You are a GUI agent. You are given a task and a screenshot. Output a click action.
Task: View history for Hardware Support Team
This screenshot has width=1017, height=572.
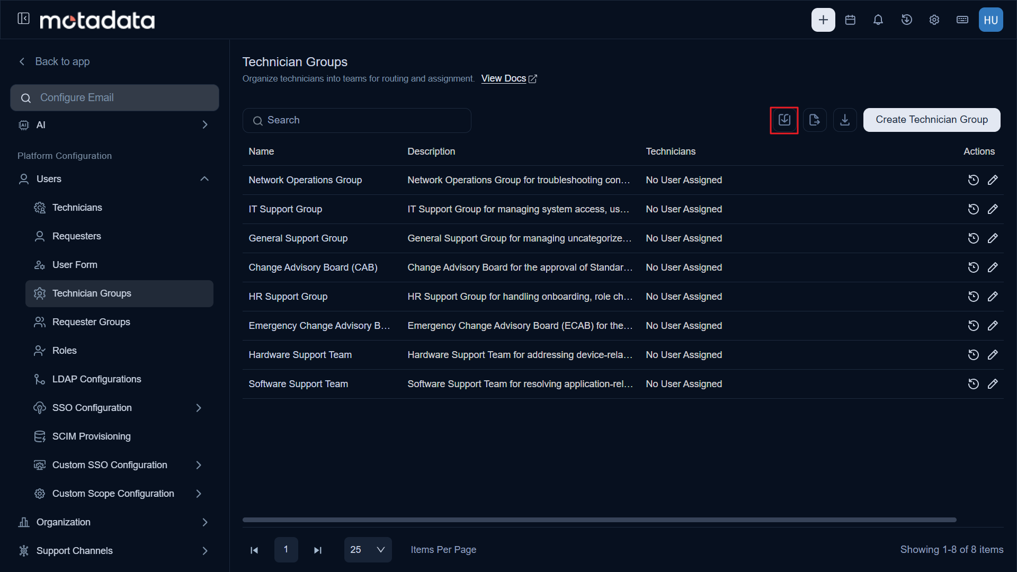[x=973, y=355]
